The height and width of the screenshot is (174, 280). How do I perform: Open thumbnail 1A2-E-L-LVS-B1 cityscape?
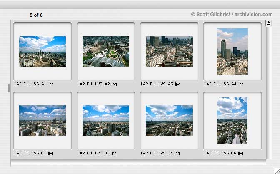pyautogui.click(x=42, y=120)
